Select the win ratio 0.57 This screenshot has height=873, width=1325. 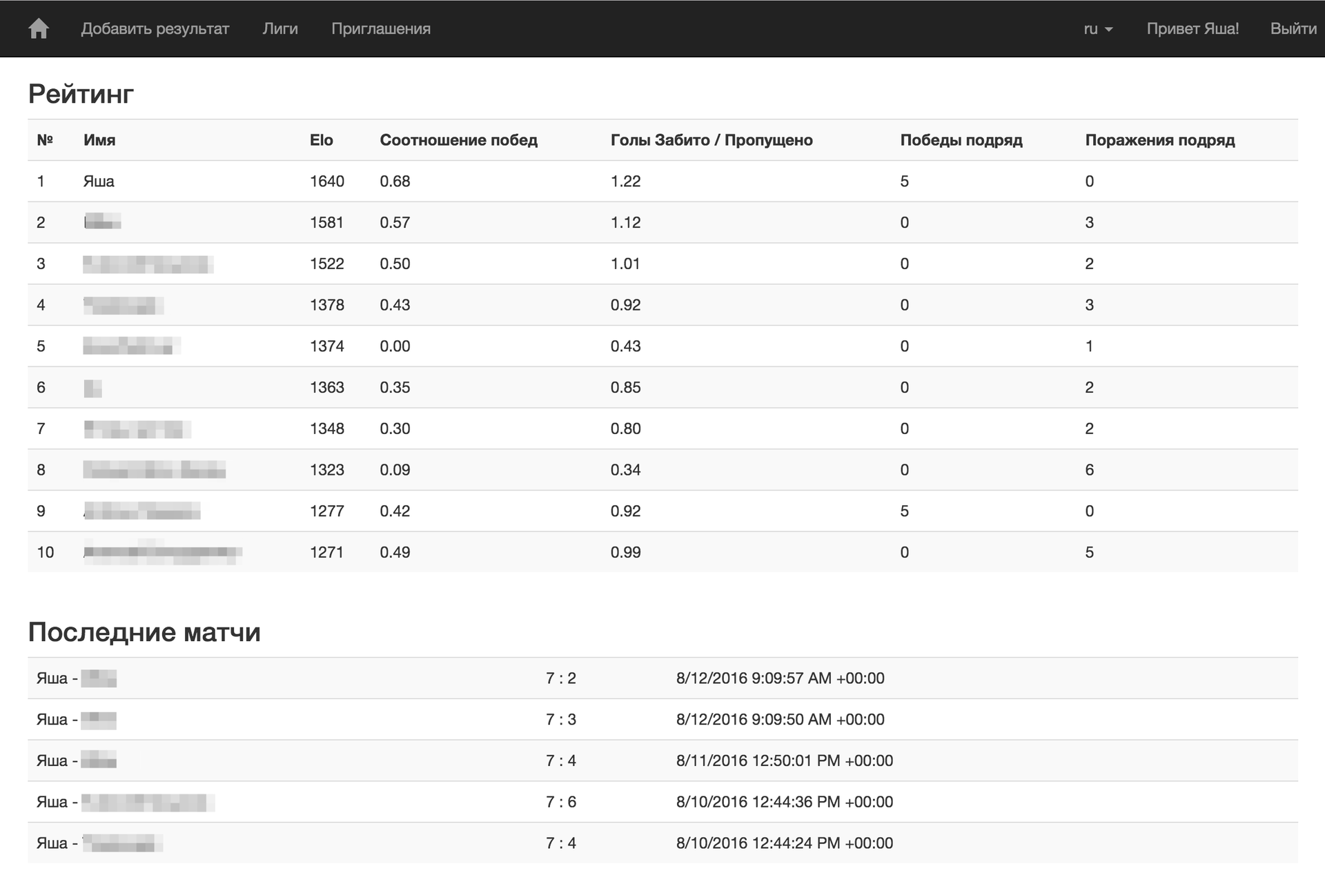(x=395, y=223)
